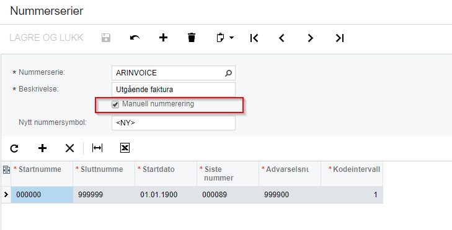Sort by the Startnumme column header
The height and width of the screenshot is (230, 452).
tap(42, 174)
